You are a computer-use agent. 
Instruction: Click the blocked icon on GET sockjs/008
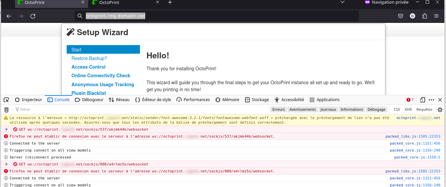(15, 164)
